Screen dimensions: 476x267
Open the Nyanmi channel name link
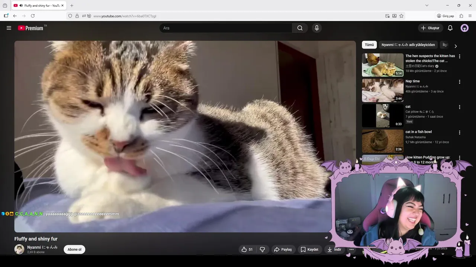[42, 247]
